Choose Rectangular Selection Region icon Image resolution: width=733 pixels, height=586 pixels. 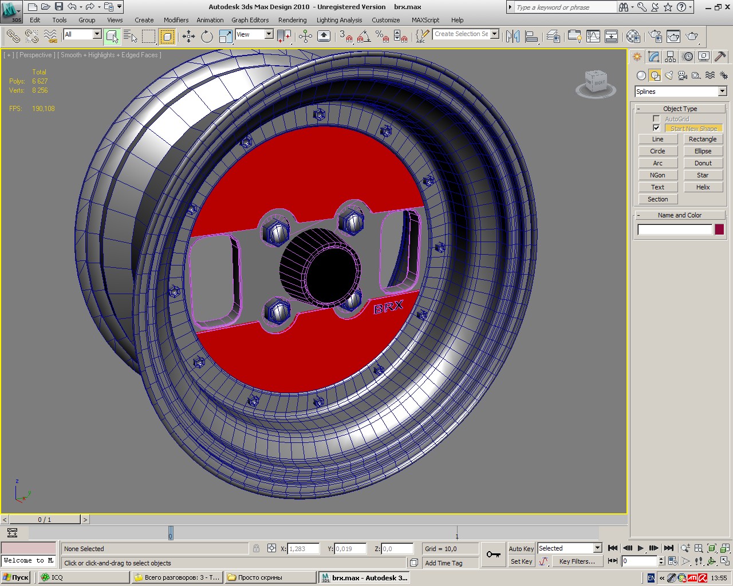(x=149, y=36)
